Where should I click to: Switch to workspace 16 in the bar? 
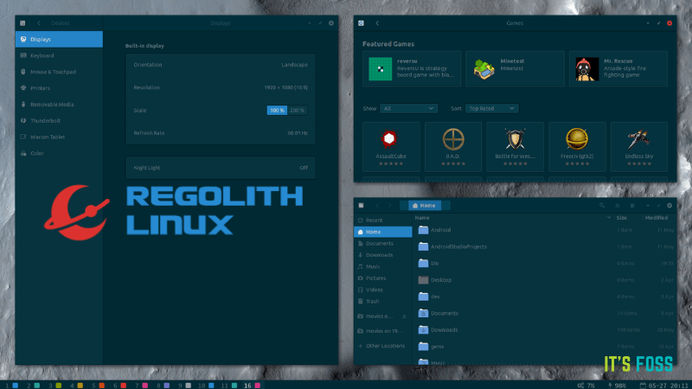pos(252,386)
